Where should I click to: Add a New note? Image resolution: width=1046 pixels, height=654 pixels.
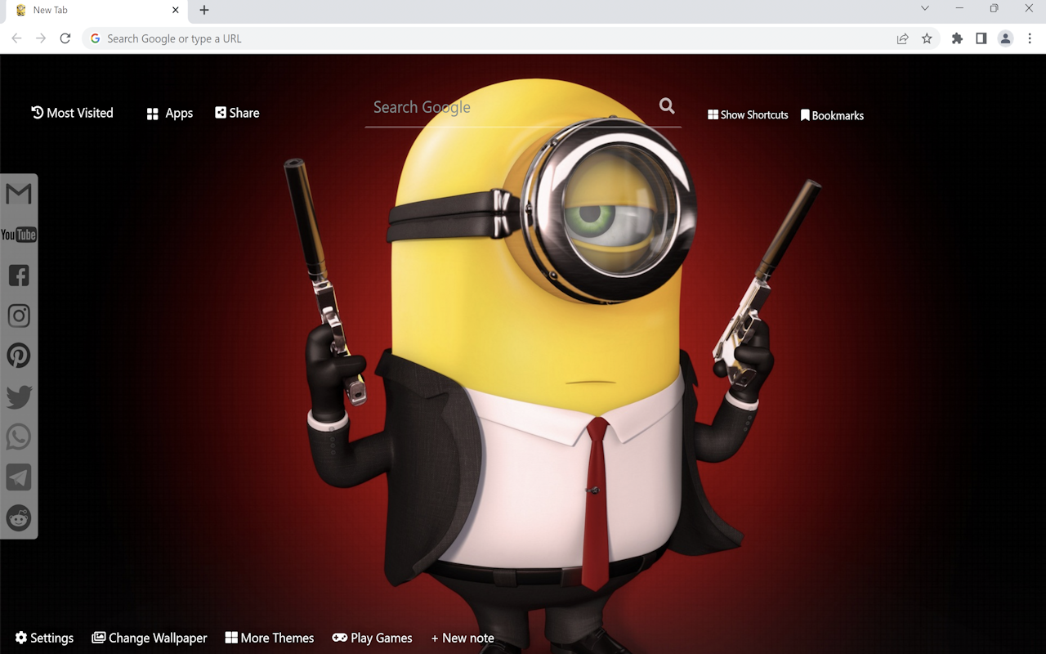pyautogui.click(x=463, y=638)
